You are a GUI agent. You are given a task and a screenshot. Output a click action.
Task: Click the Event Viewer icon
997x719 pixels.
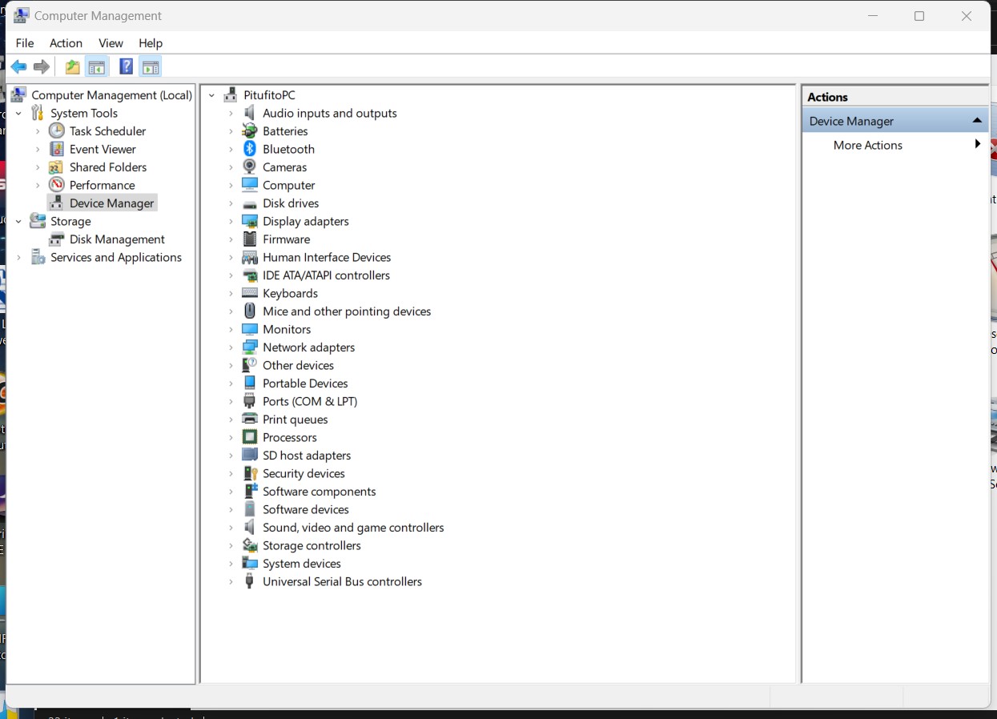point(56,149)
